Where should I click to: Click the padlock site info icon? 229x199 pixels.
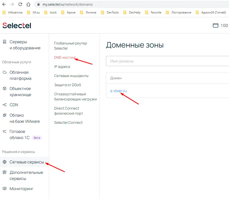pyautogui.click(x=39, y=4)
